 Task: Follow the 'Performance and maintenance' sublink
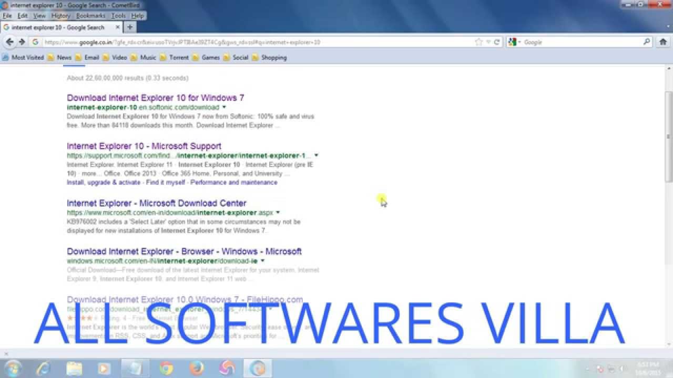tap(234, 183)
